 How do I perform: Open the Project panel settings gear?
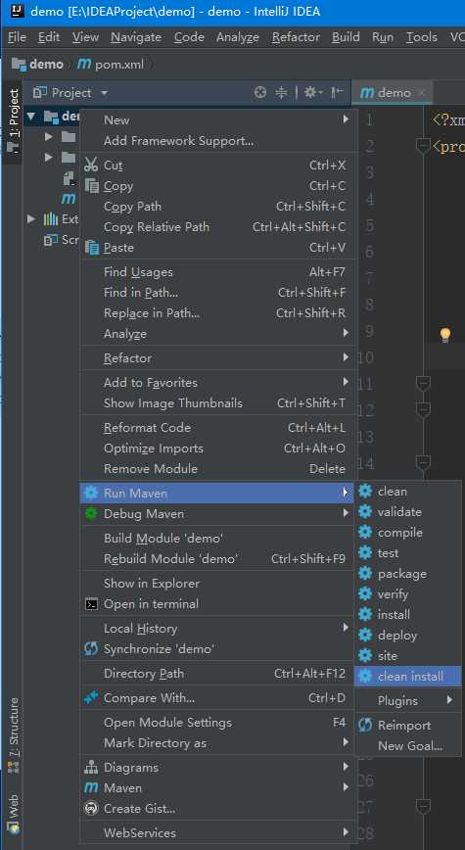pyautogui.click(x=312, y=93)
